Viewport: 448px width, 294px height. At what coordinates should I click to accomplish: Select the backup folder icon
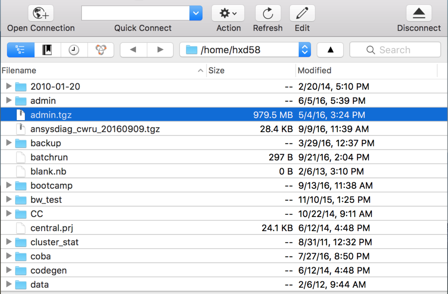[21, 143]
